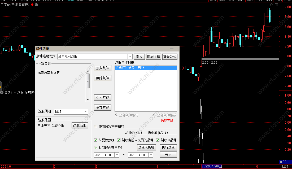Image resolution: width=292 pixels, height=169 pixels.
Task: Click 无参数需要设置 text
Action: click(49, 72)
